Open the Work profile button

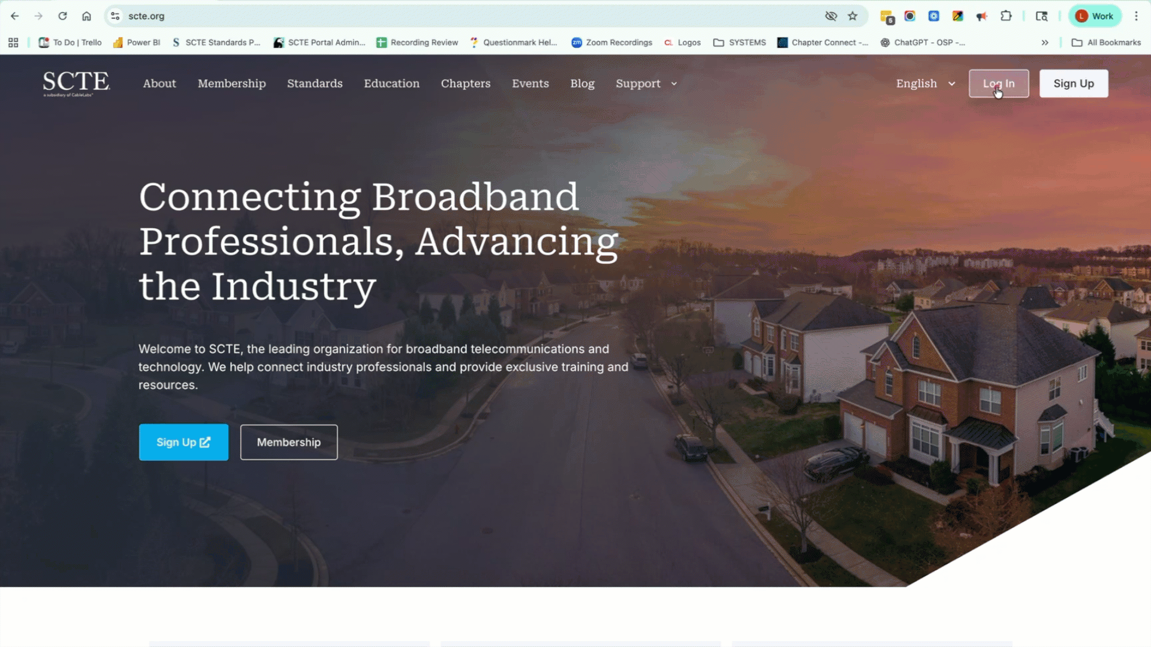tap(1095, 16)
